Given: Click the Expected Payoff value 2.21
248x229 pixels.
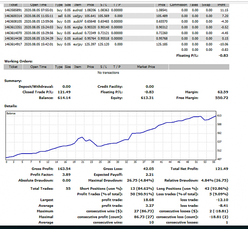Looking at the screenshot, I should click(x=150, y=175).
